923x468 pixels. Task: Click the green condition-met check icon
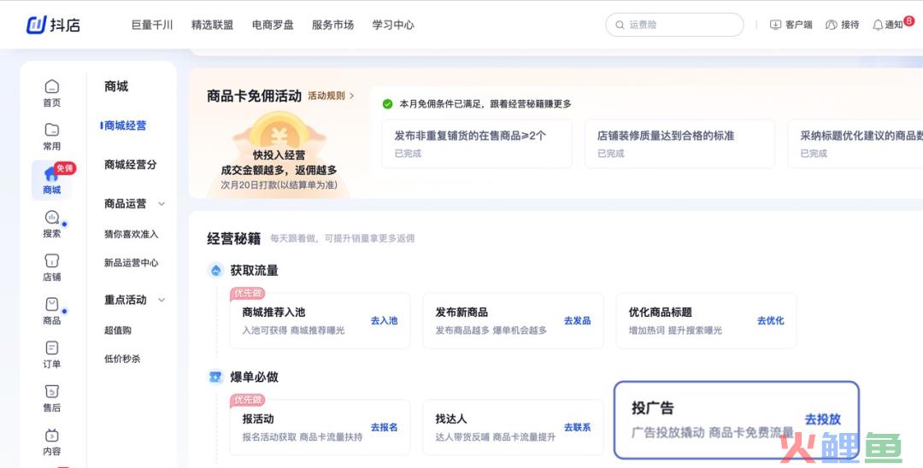pyautogui.click(x=387, y=104)
